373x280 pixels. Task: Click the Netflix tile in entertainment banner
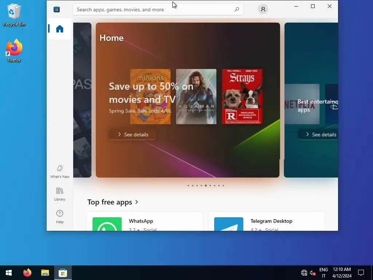[x=302, y=104]
